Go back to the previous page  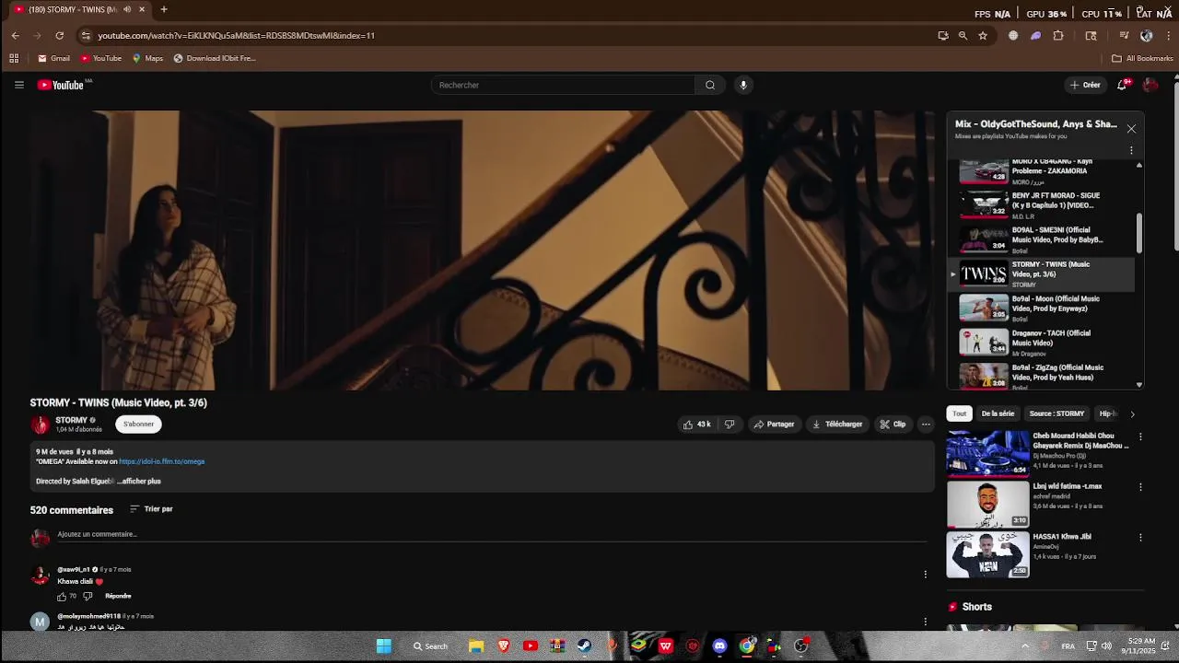point(15,36)
